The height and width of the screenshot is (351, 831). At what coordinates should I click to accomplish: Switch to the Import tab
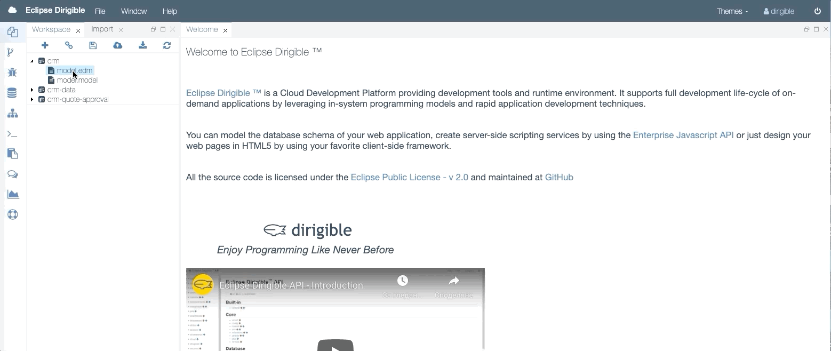point(102,29)
